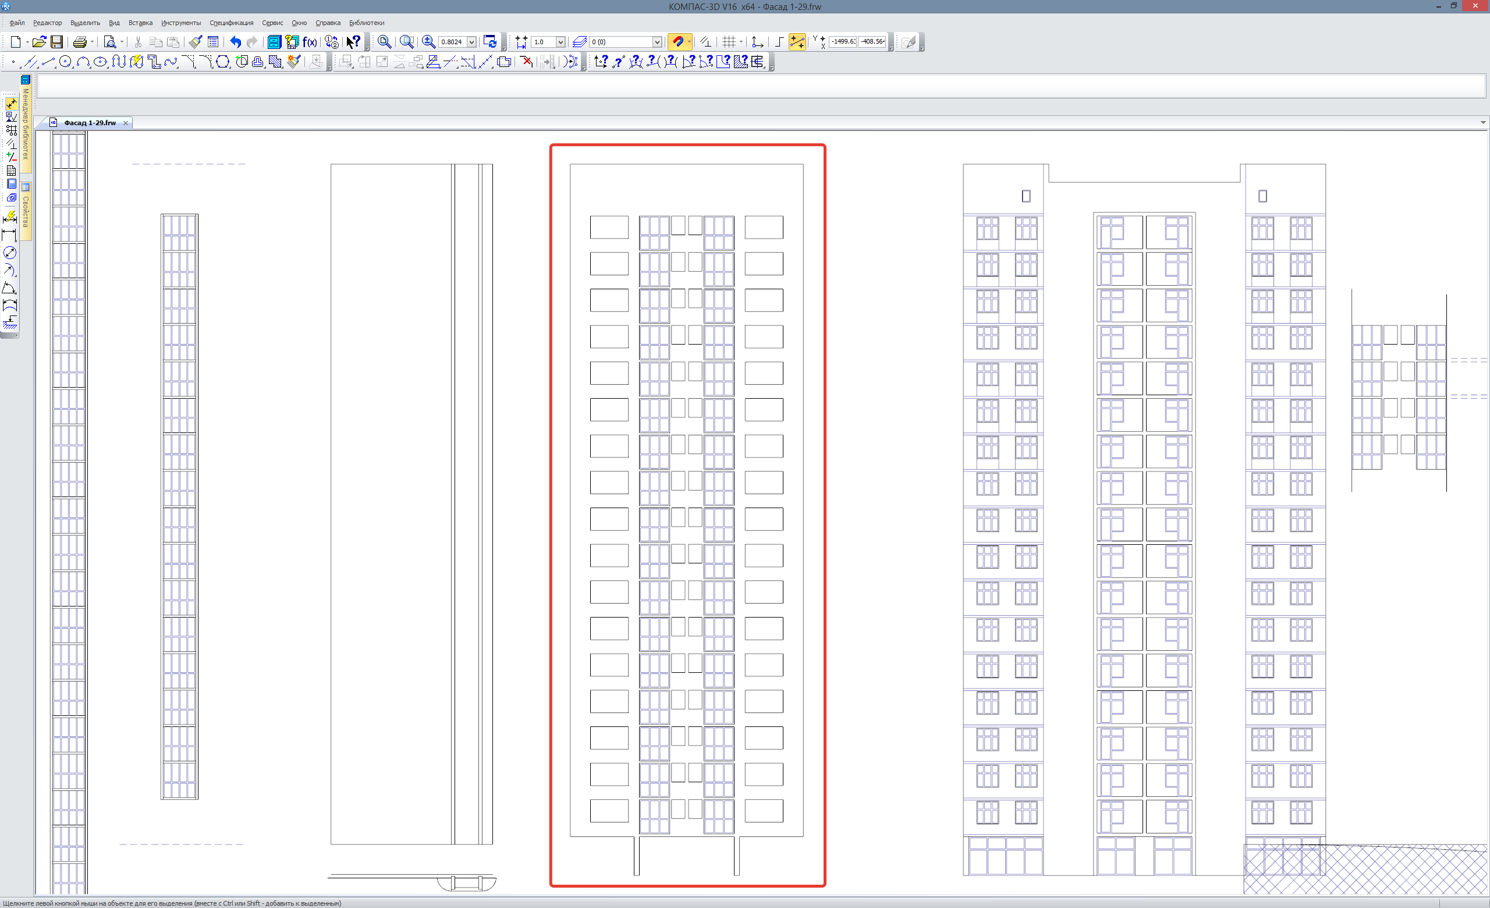The width and height of the screenshot is (1490, 908).
Task: Open the Инструменты menu
Action: coord(180,23)
